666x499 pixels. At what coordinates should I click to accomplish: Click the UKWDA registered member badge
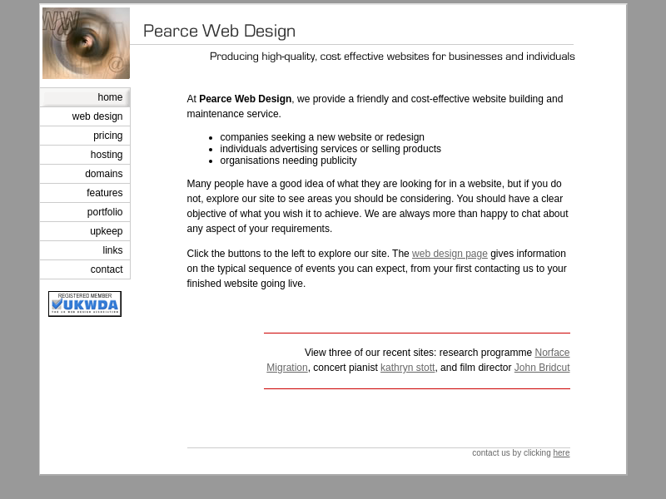(85, 304)
